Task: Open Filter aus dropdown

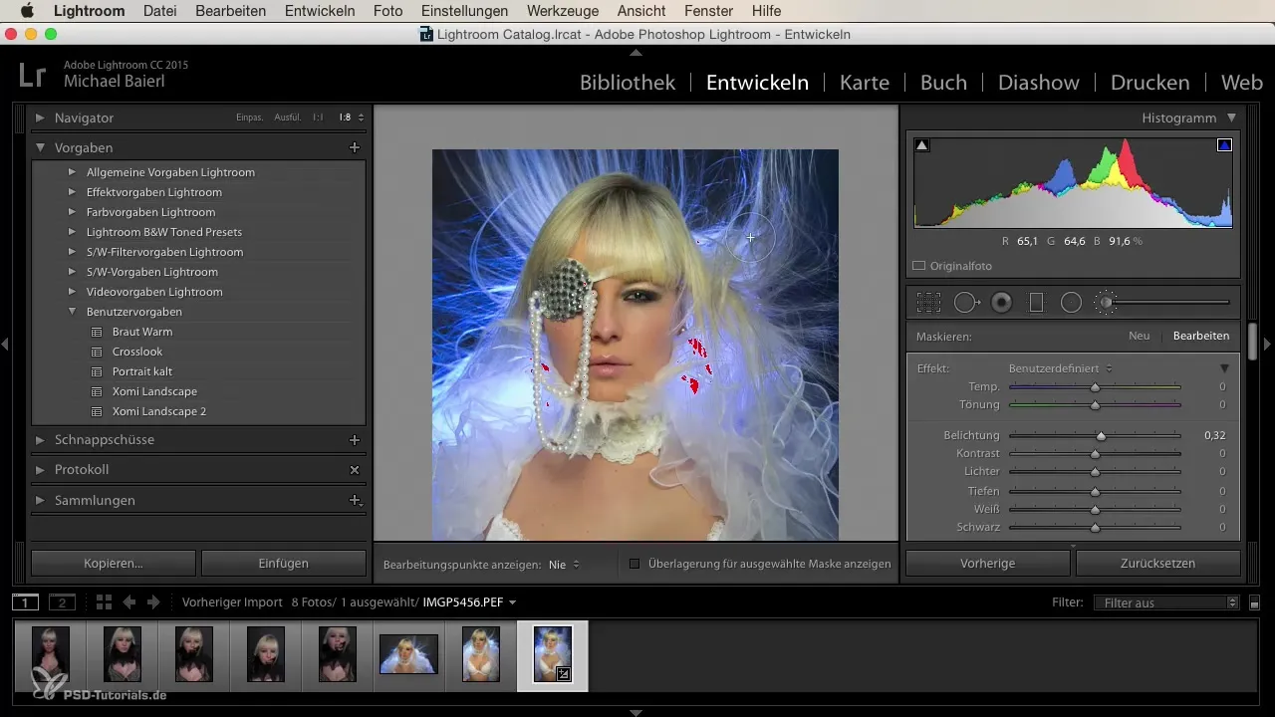Action: click(1165, 602)
